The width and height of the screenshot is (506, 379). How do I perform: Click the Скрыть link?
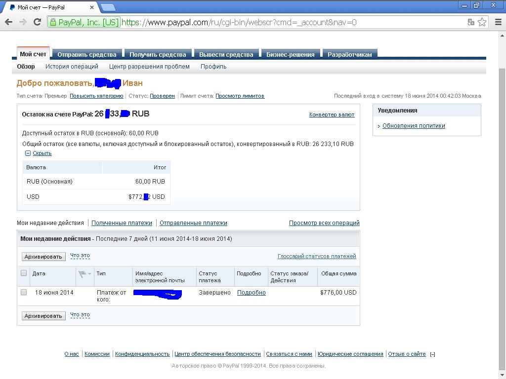click(42, 153)
